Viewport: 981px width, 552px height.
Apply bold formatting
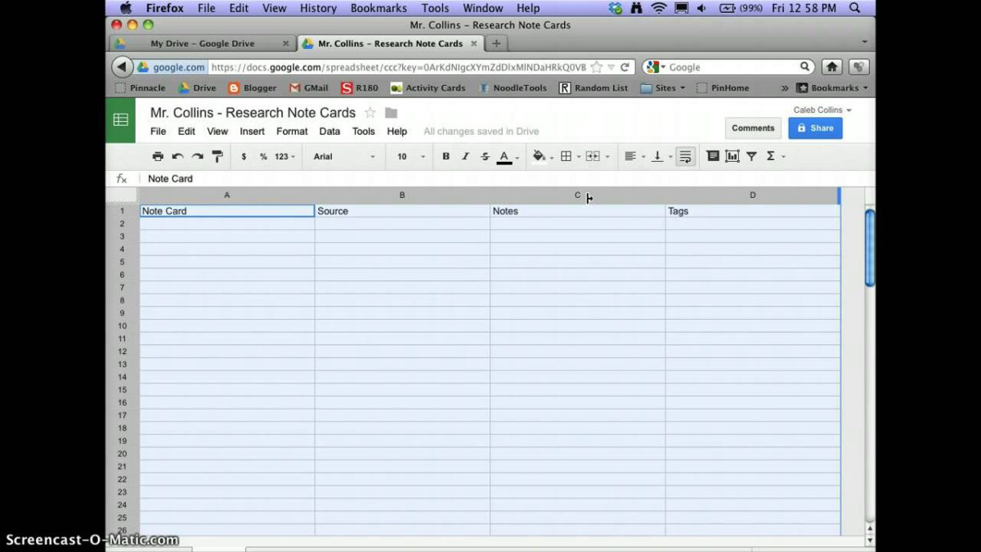click(446, 156)
